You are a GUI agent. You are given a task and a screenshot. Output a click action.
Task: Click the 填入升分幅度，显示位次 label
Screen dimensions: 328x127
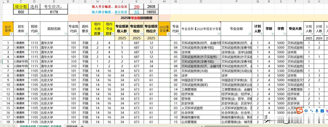click(110, 7)
